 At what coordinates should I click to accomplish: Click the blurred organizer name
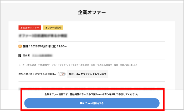(x=43, y=55)
